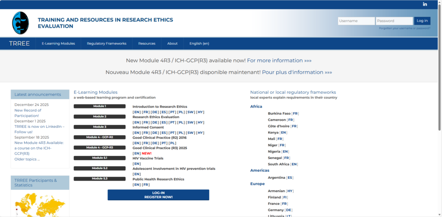Open the E-Learning Modules menu

coord(58,43)
